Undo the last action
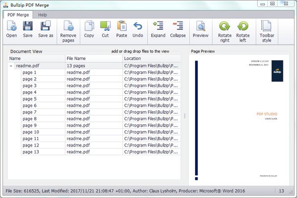Viewport: 297px width, 198px height. (x=138, y=29)
